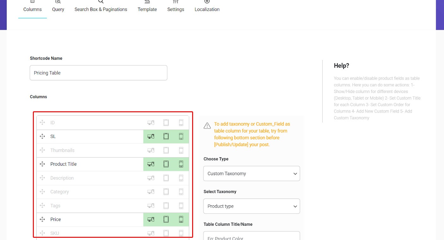This screenshot has width=444, height=240.
Task: Enable tablet visibility for Description column
Action: click(166, 178)
